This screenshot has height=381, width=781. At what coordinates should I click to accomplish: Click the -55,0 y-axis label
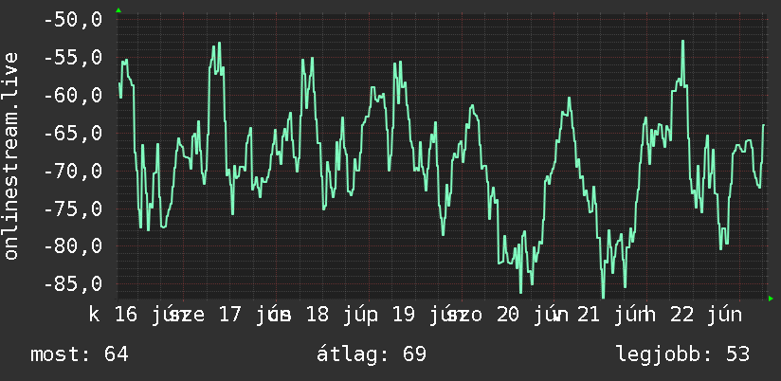tap(73, 58)
